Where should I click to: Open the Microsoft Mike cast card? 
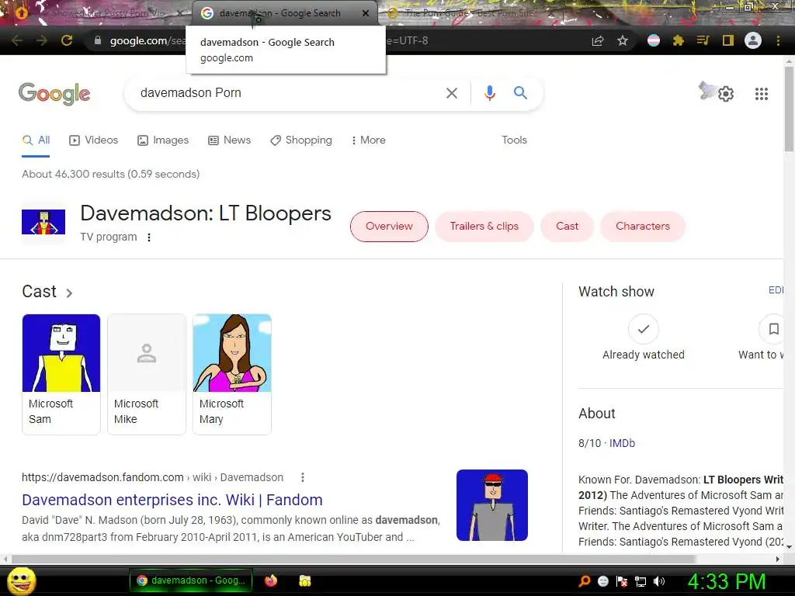147,374
